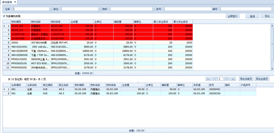The image size is (274, 133).
Task: Toggle the 列表横向布局 checkbox
Action: pos(4,16)
